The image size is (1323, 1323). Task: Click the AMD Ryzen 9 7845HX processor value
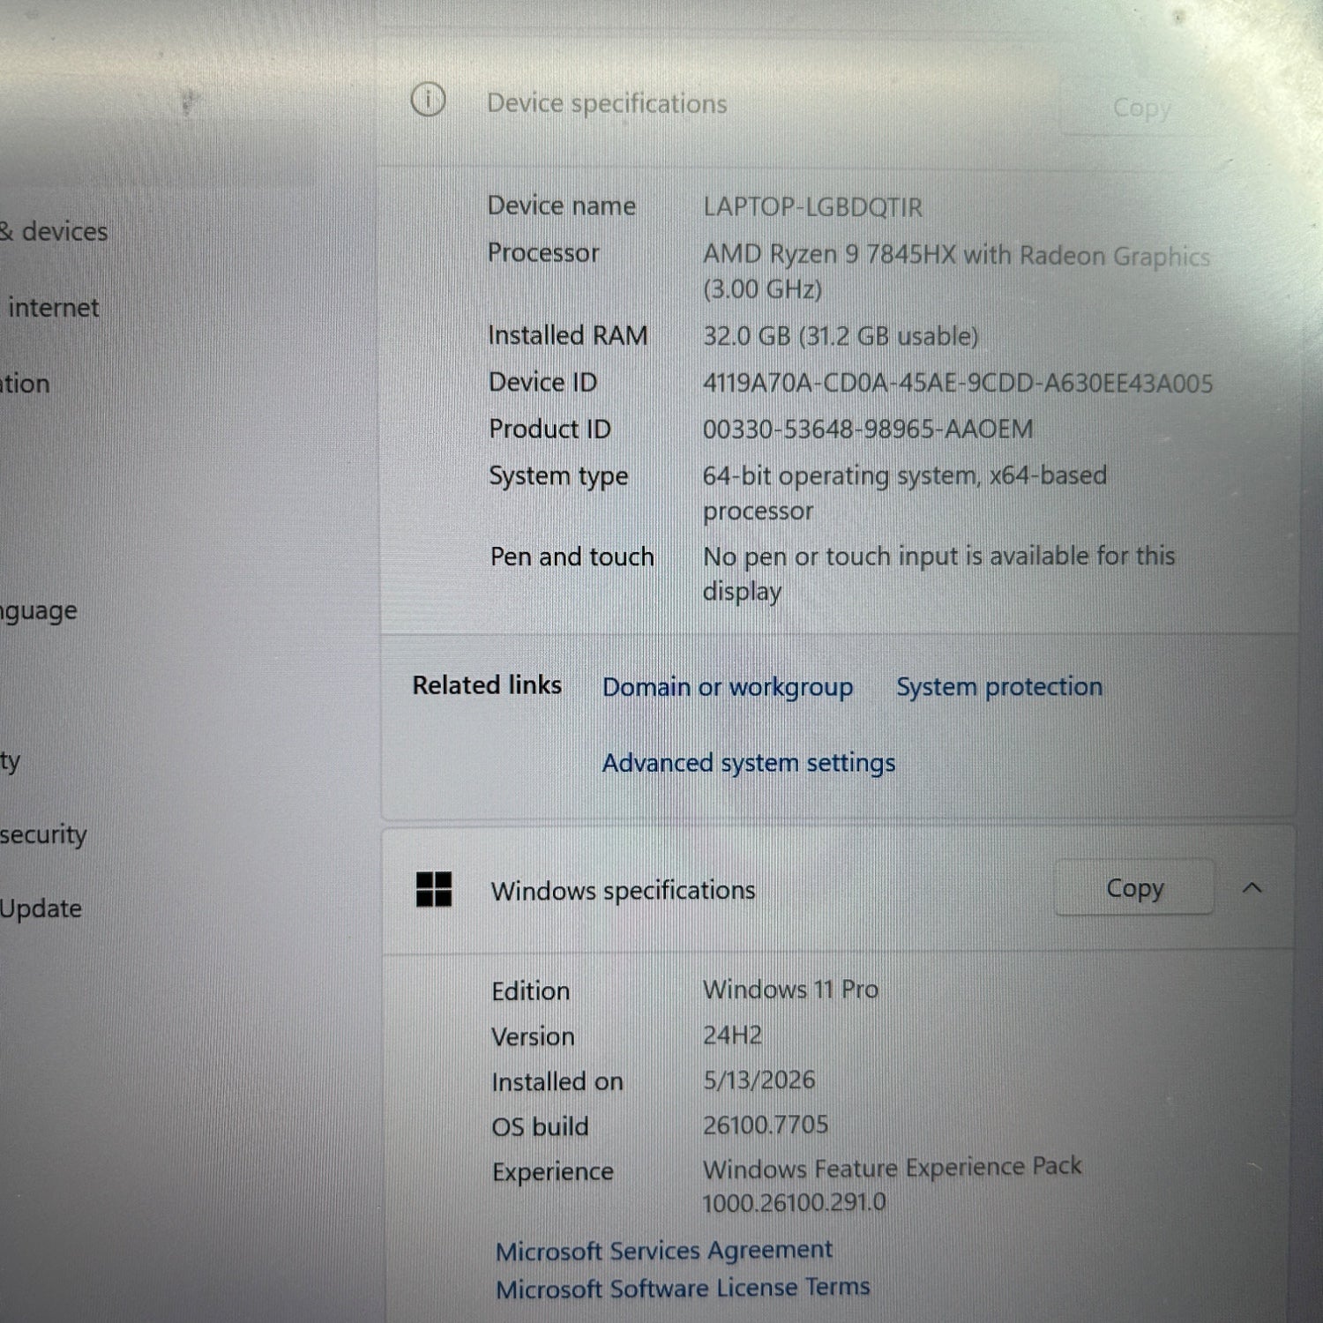click(x=956, y=272)
